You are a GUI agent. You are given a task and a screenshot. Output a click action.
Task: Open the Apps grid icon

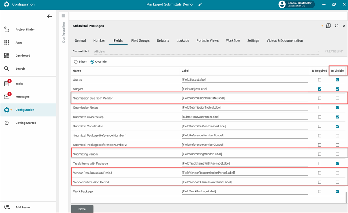tap(7, 43)
